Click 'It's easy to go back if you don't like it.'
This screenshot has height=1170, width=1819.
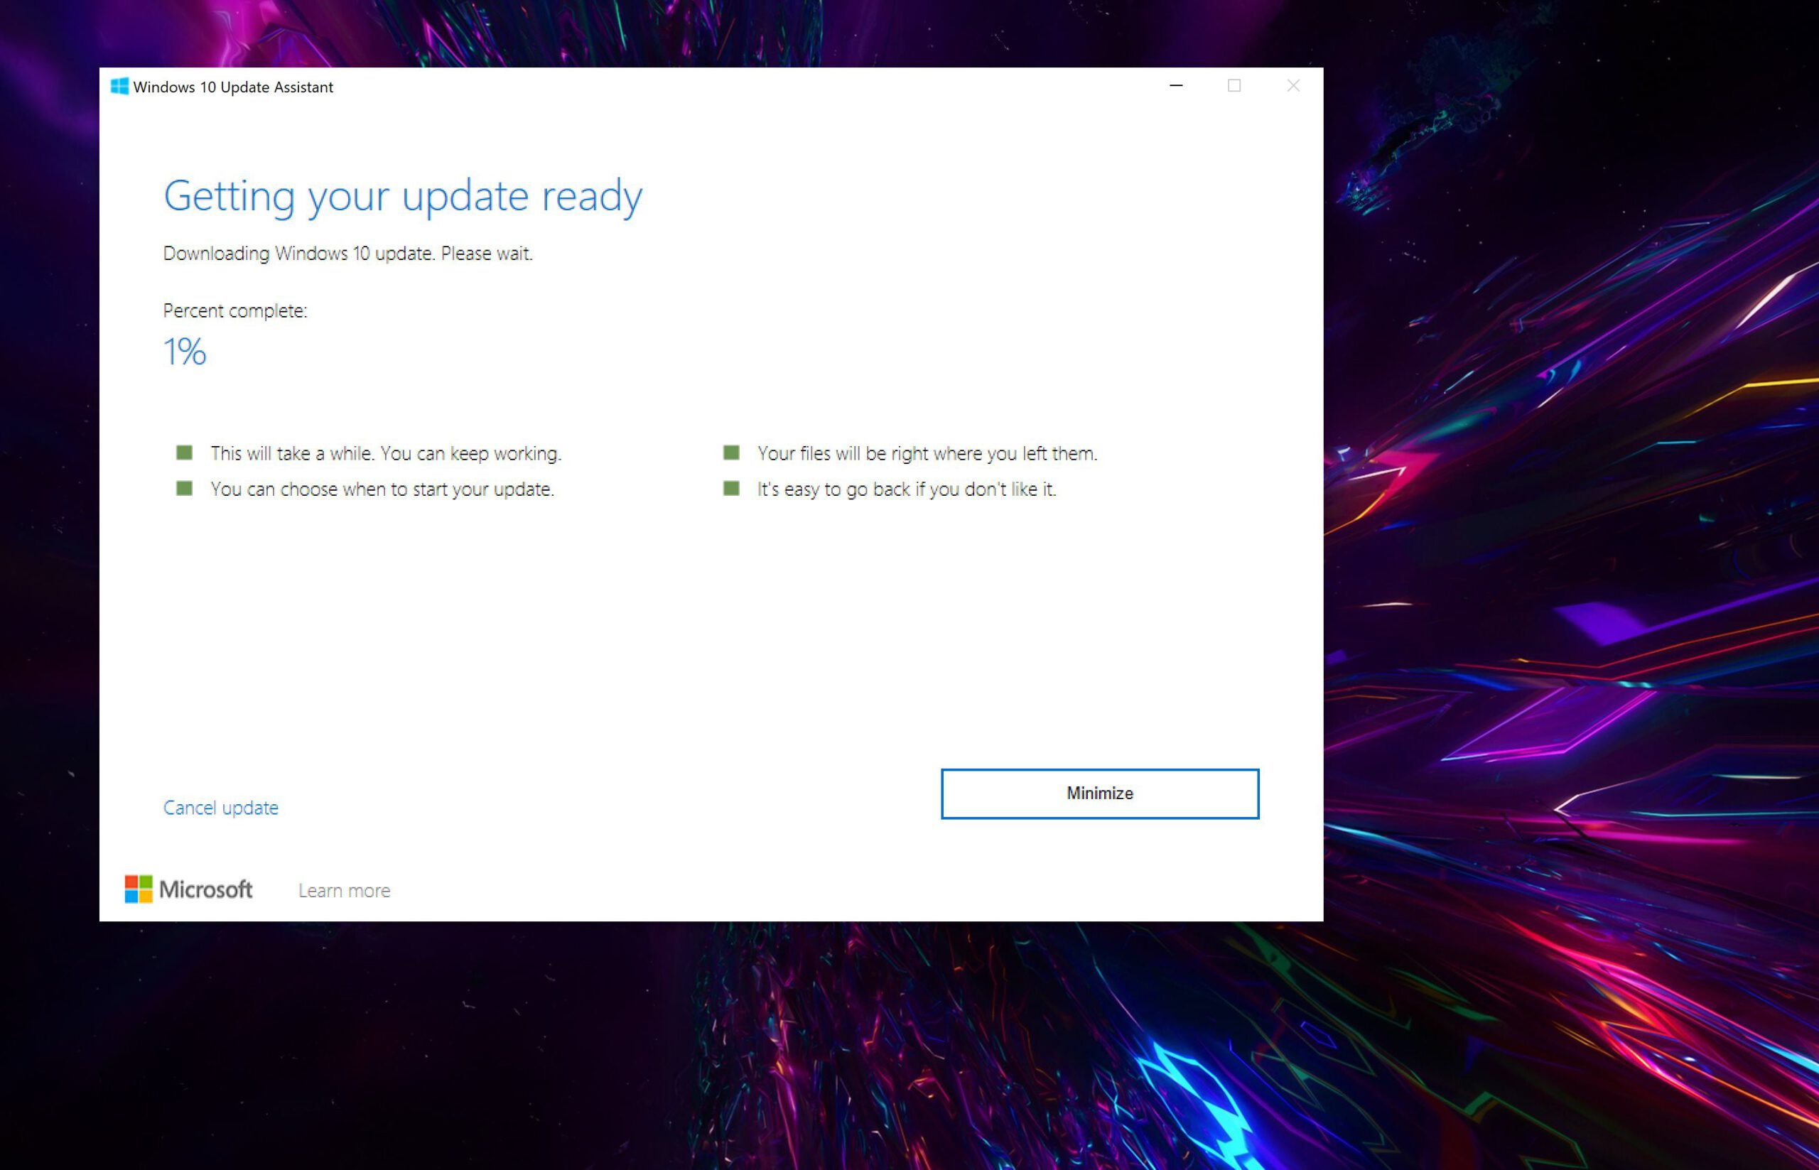coord(907,489)
